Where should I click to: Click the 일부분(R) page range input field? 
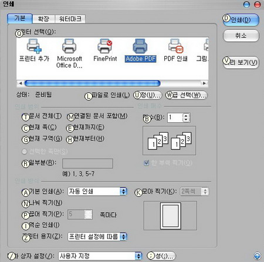tap(87, 163)
